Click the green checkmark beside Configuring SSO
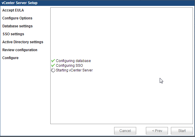Image resolution: width=195 pixels, height=137 pixels. pyautogui.click(x=53, y=66)
